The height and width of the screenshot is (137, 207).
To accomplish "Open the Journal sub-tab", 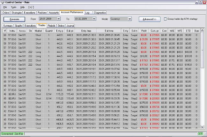I will click(70, 25).
